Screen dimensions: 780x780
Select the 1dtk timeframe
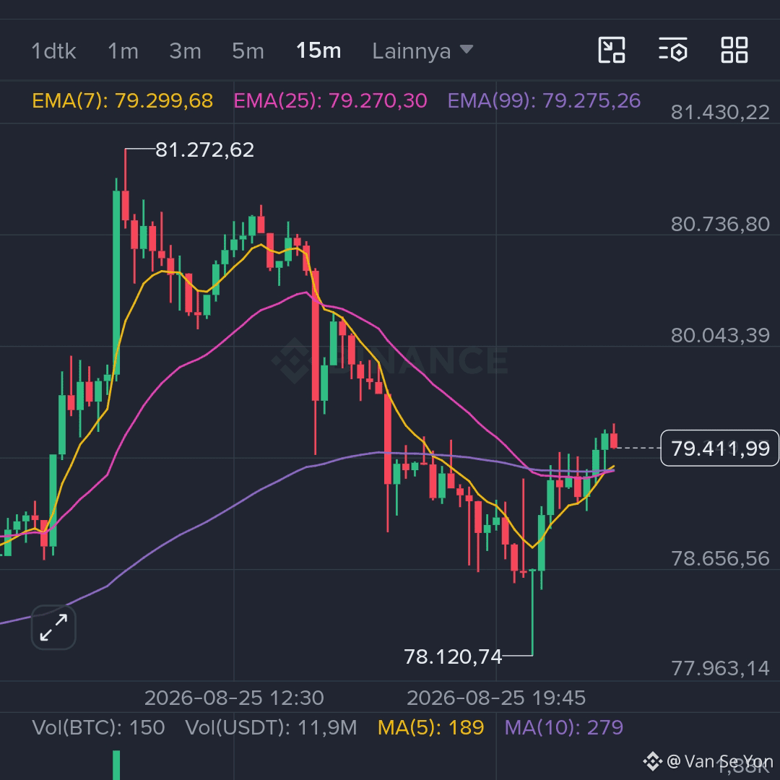pos(53,51)
